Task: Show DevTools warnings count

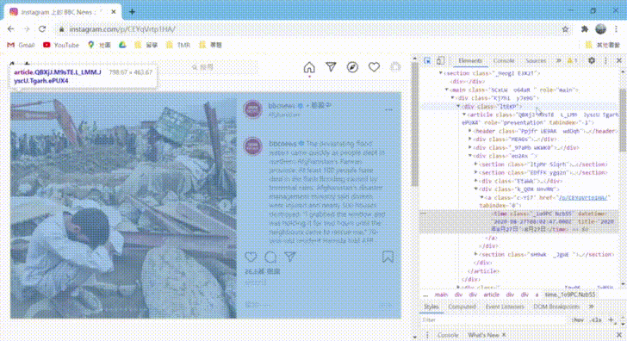Action: click(572, 61)
